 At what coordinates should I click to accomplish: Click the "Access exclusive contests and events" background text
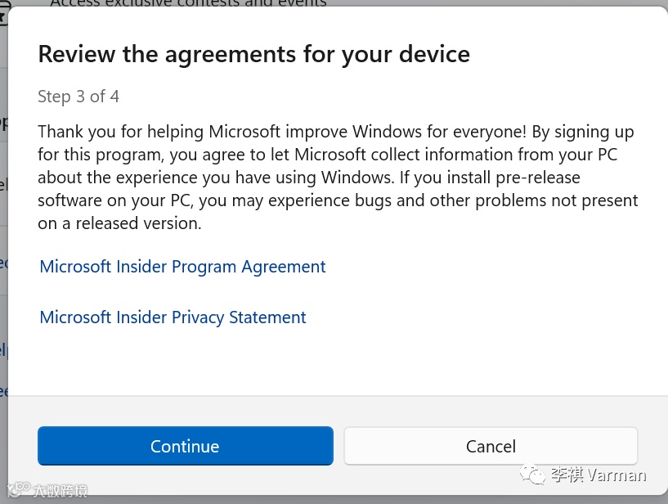click(188, 3)
